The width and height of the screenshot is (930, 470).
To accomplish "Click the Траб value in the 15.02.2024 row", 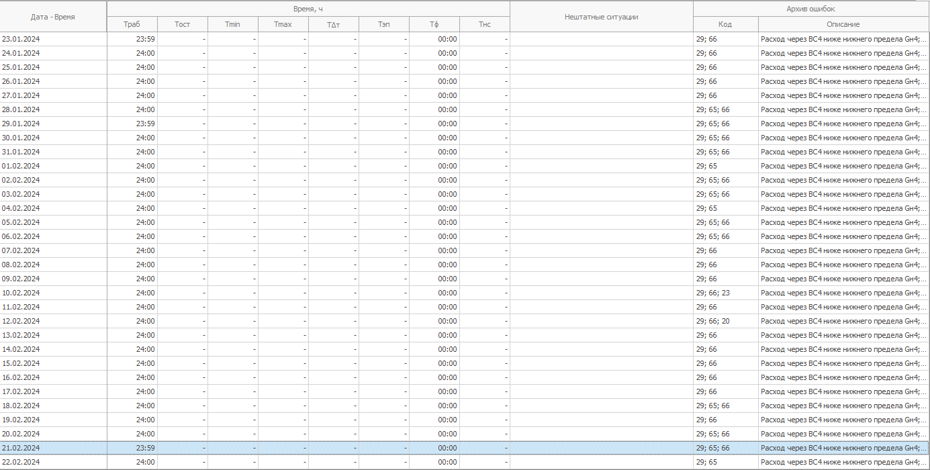I will tap(132, 363).
